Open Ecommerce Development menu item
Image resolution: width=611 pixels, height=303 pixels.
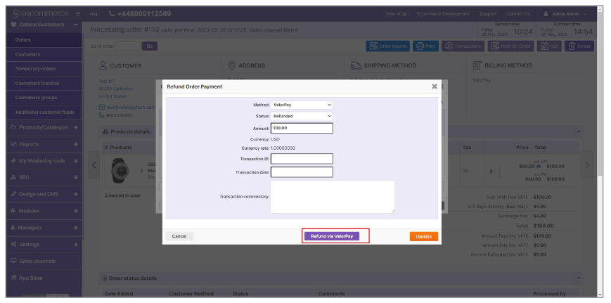(x=443, y=13)
